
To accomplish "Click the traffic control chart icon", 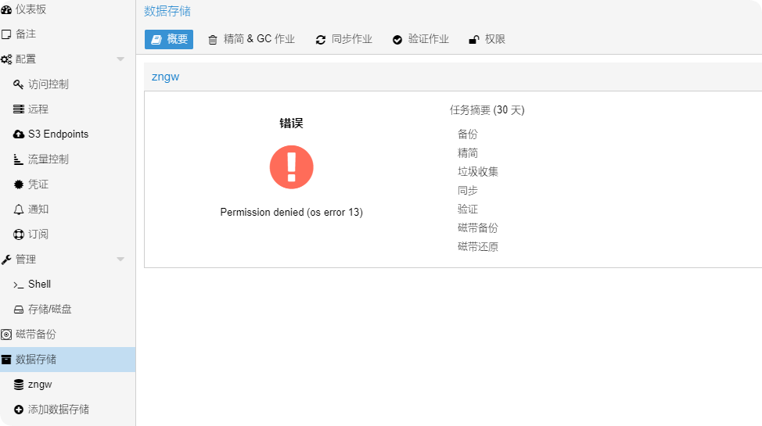I will pos(19,159).
